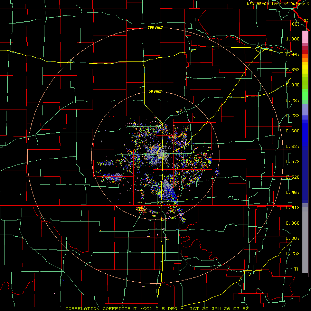Click the 50 NMI range ring label
The width and height of the screenshot is (311, 311).
click(155, 91)
